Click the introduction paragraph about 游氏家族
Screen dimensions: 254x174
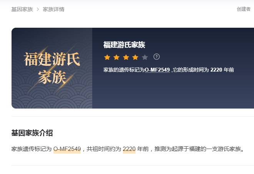[128, 149]
